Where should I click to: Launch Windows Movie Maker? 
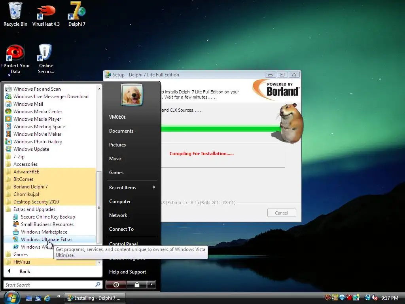(50, 134)
